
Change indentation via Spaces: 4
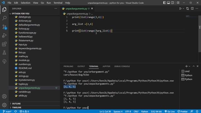tap(118, 112)
